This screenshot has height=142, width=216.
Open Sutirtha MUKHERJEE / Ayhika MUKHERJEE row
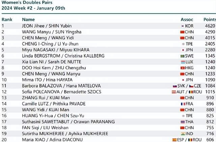(109, 134)
